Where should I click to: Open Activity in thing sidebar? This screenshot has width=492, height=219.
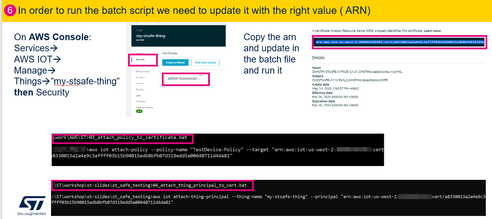(140, 89)
